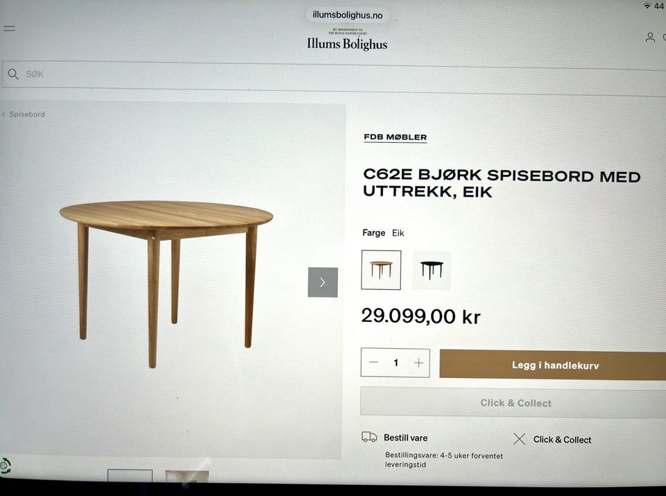Click the X icon beside Click & Collect
This screenshot has height=496, width=666.
[x=519, y=438]
